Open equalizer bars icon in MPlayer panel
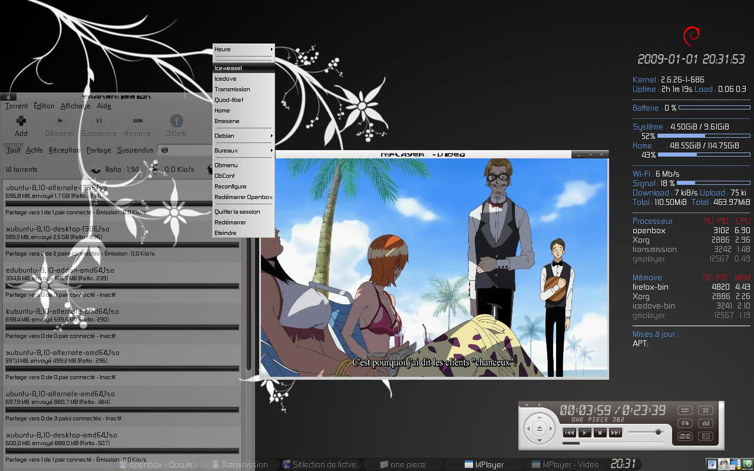This screenshot has width=754, height=471. tap(705, 423)
